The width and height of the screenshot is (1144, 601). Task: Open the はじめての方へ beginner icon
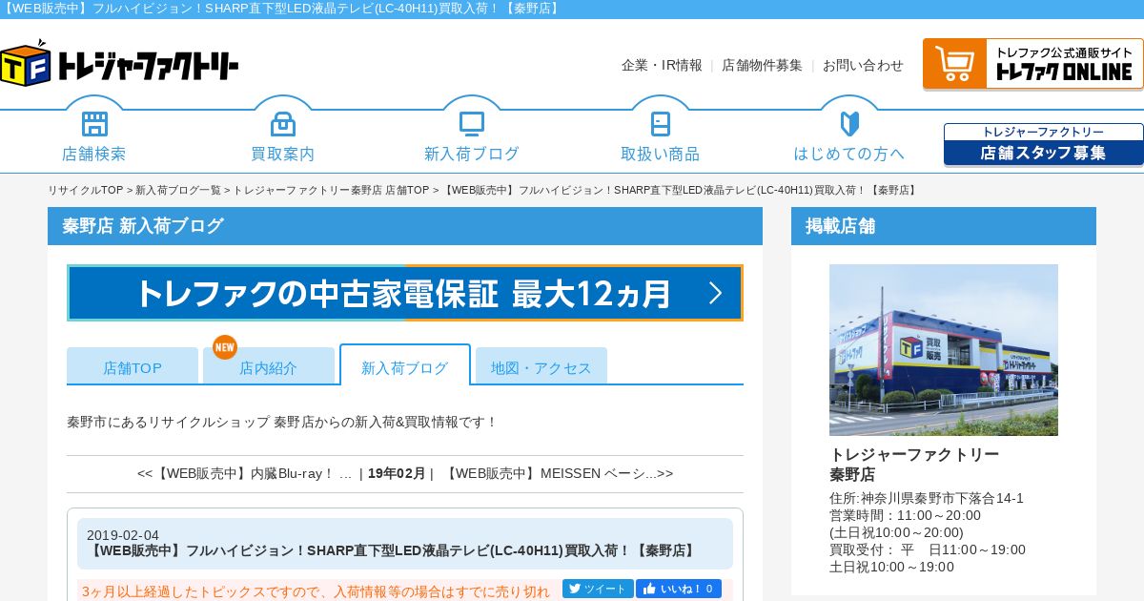pyautogui.click(x=849, y=124)
